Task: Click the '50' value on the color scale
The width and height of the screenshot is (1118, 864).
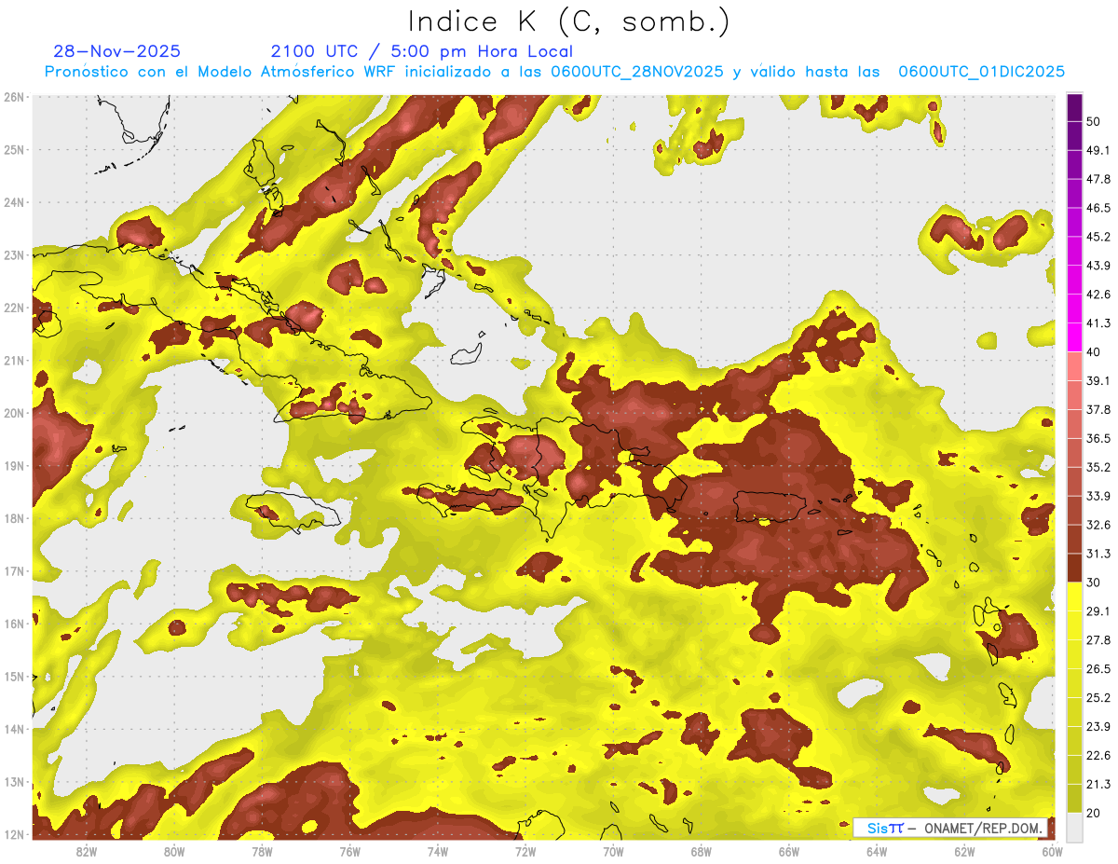Action: (1094, 122)
